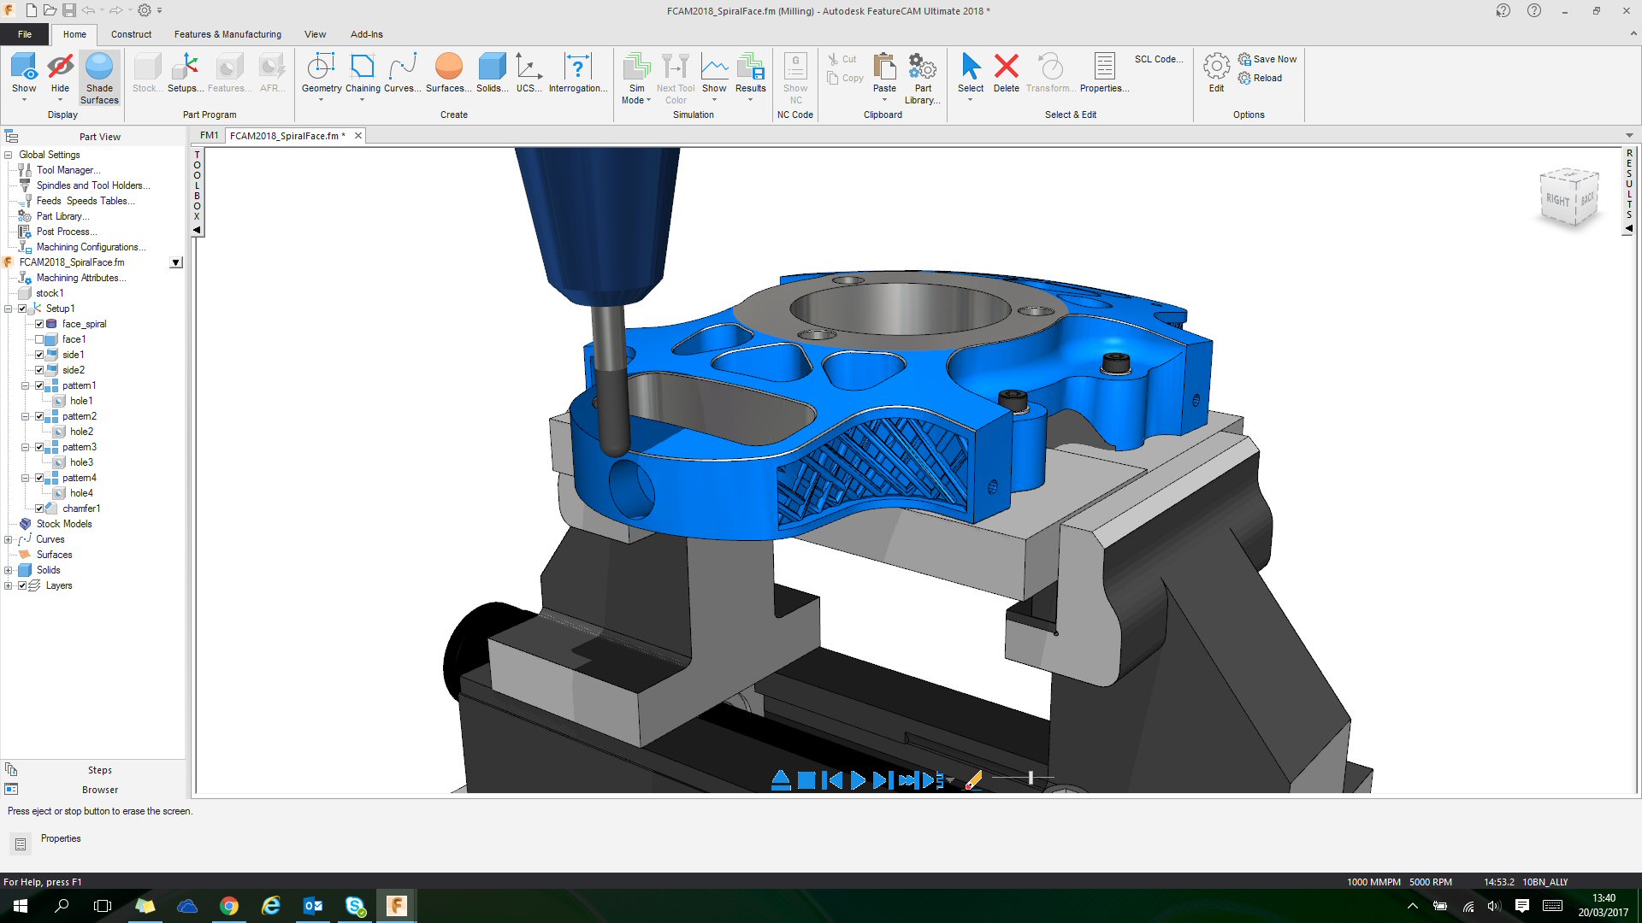Toggle the side2 feature checkbox

tap(39, 370)
